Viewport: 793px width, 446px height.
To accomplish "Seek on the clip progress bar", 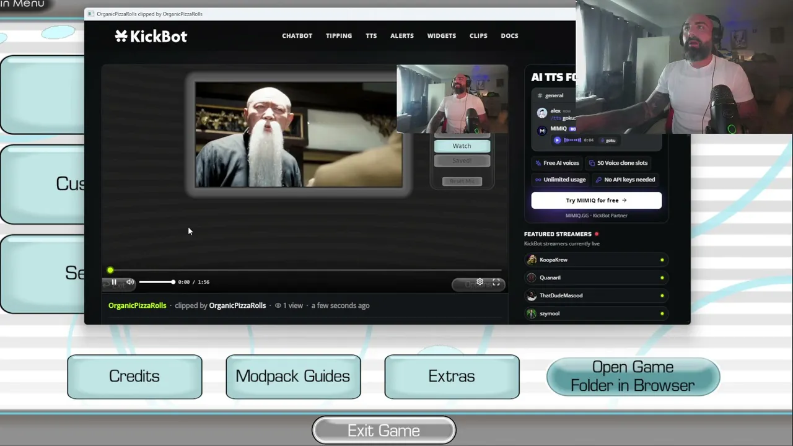I will tap(305, 270).
